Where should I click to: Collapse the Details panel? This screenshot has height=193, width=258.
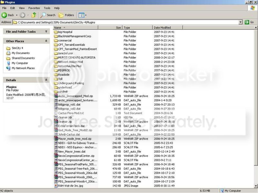46,80
